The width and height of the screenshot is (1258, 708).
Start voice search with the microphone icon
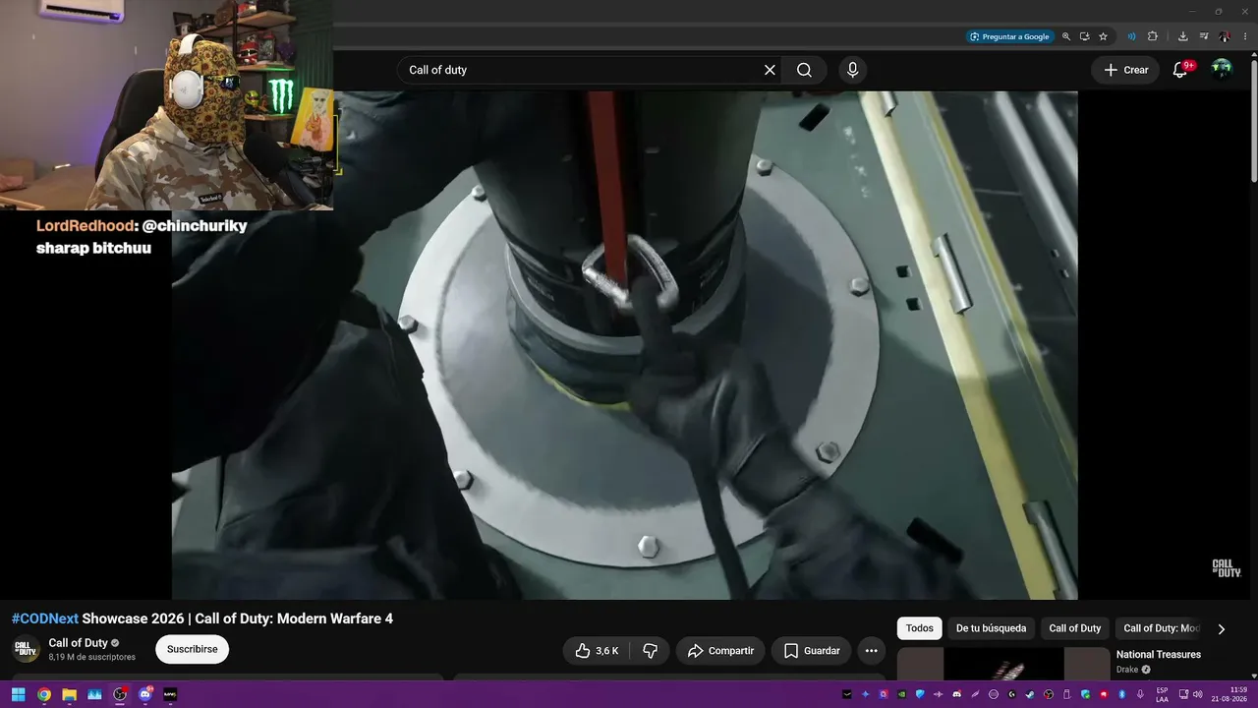[852, 70]
